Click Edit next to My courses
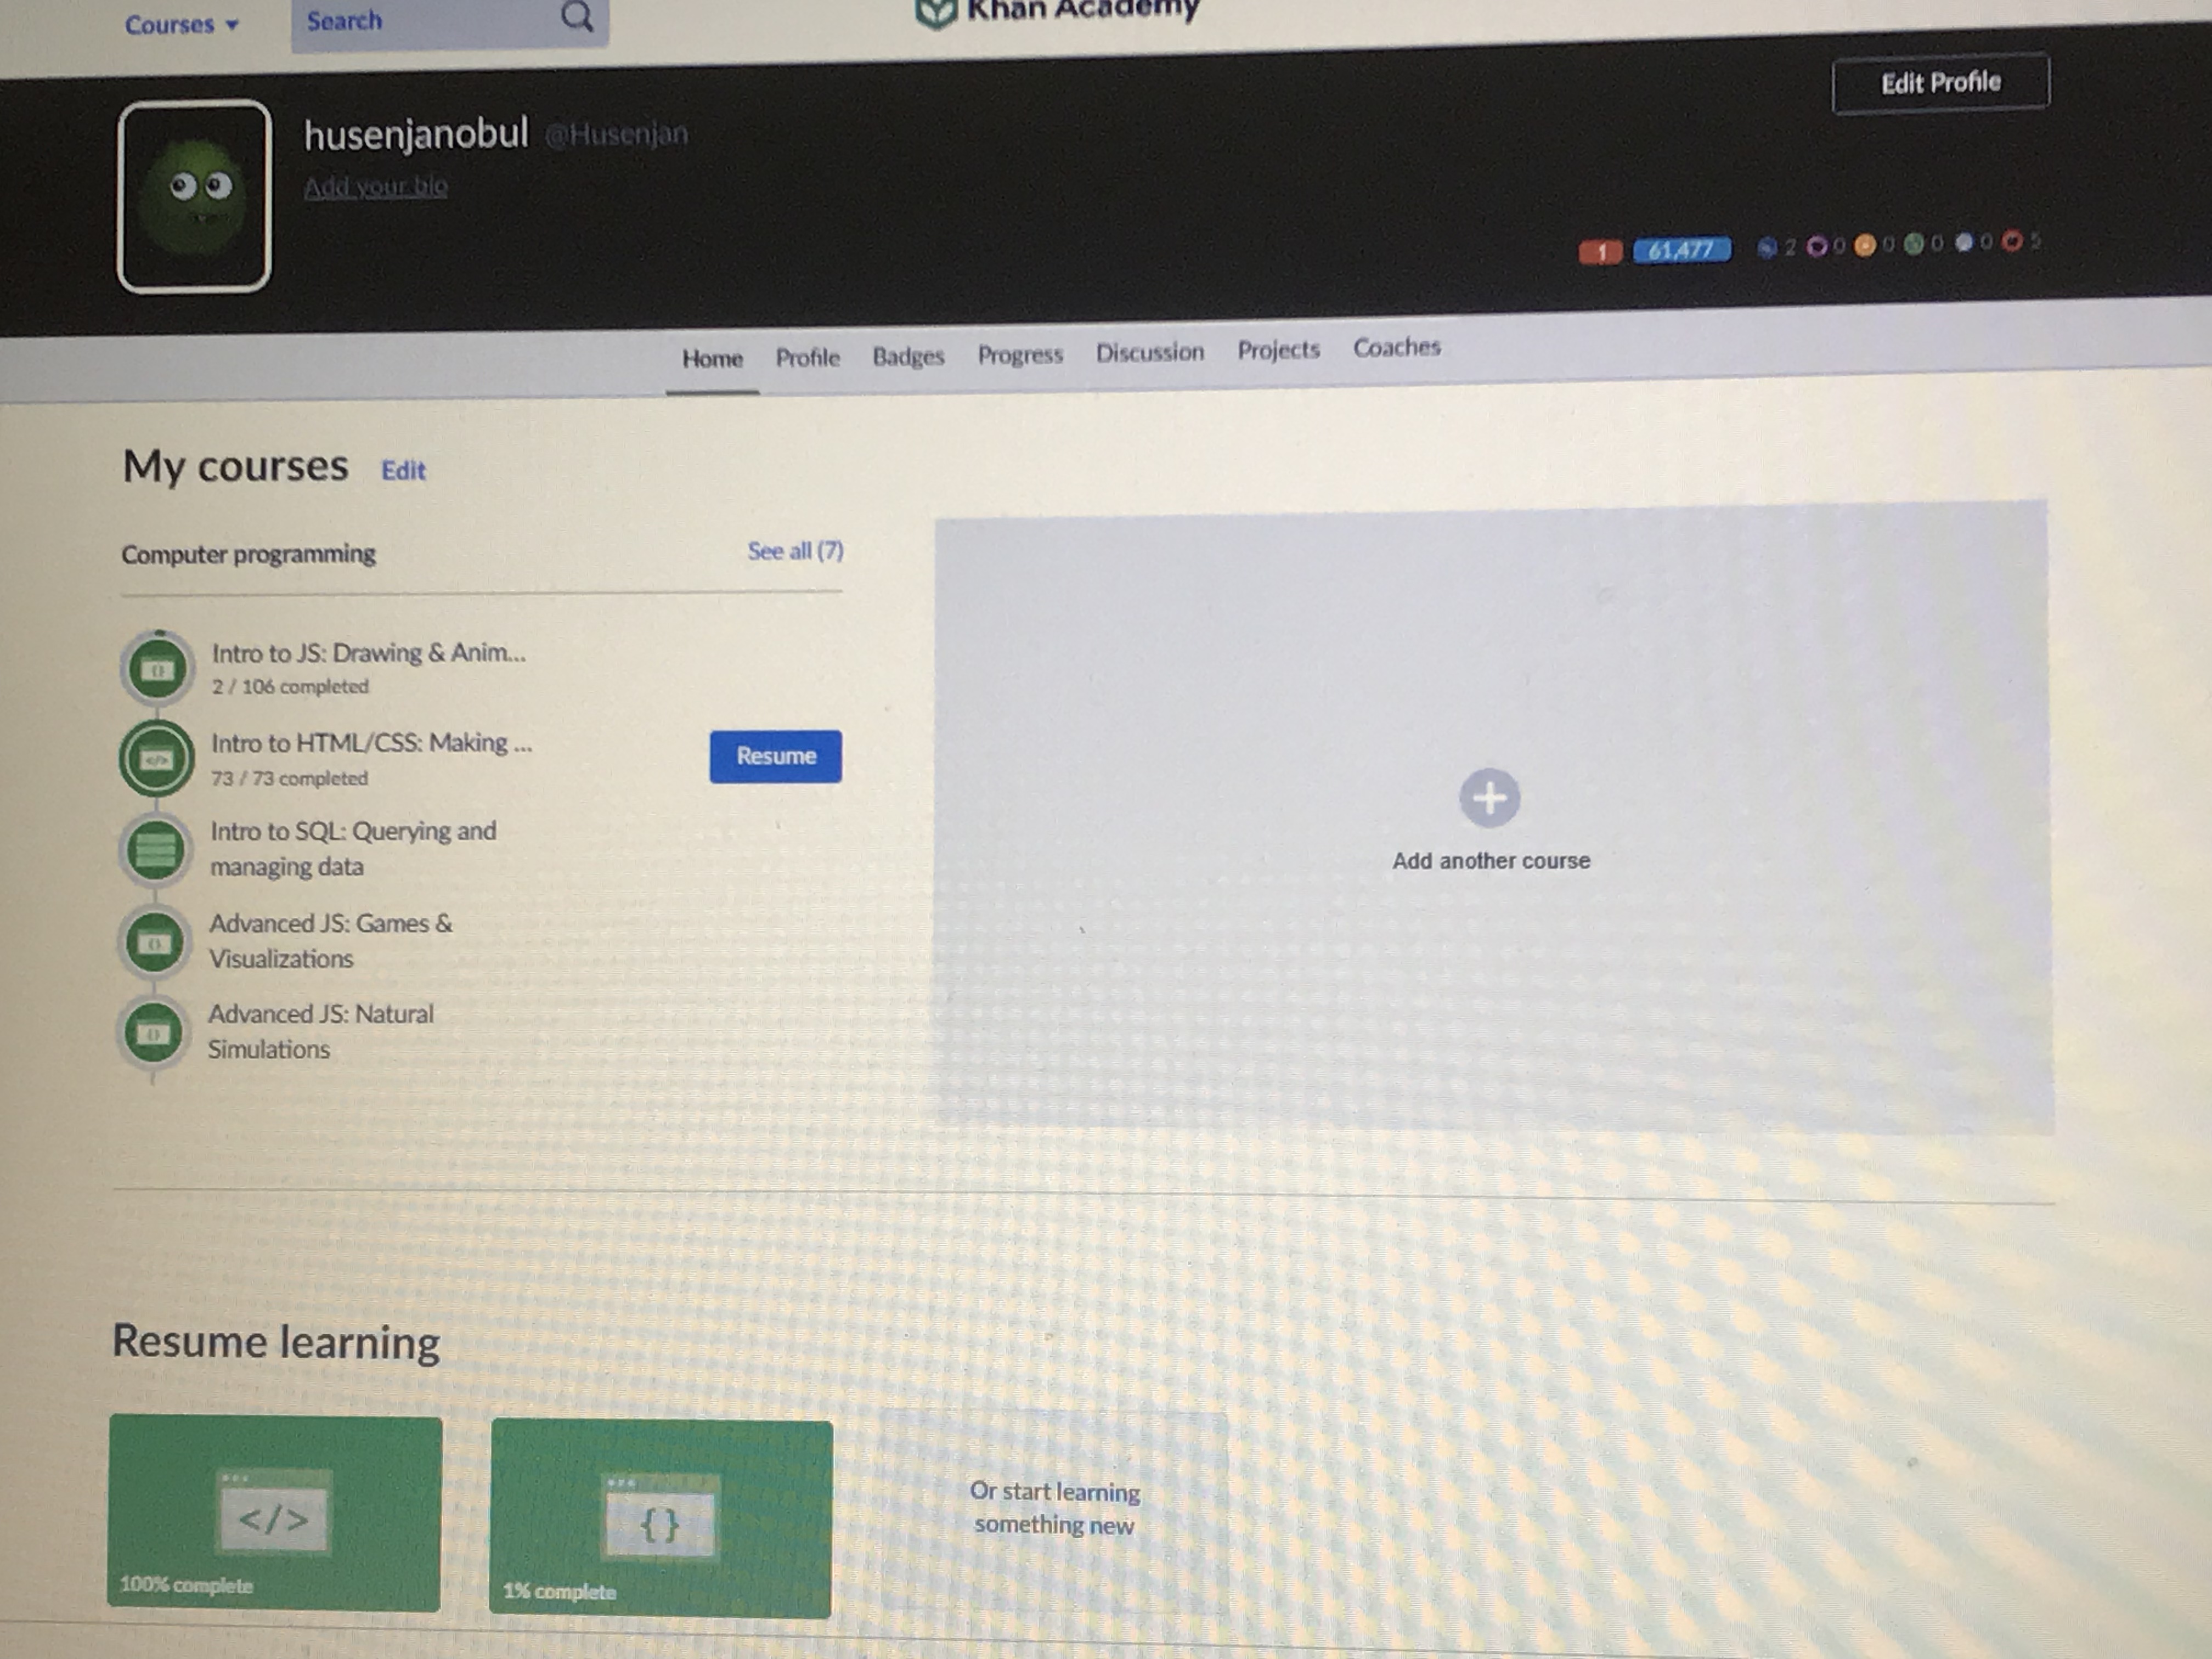The image size is (2212, 1659). point(403,470)
